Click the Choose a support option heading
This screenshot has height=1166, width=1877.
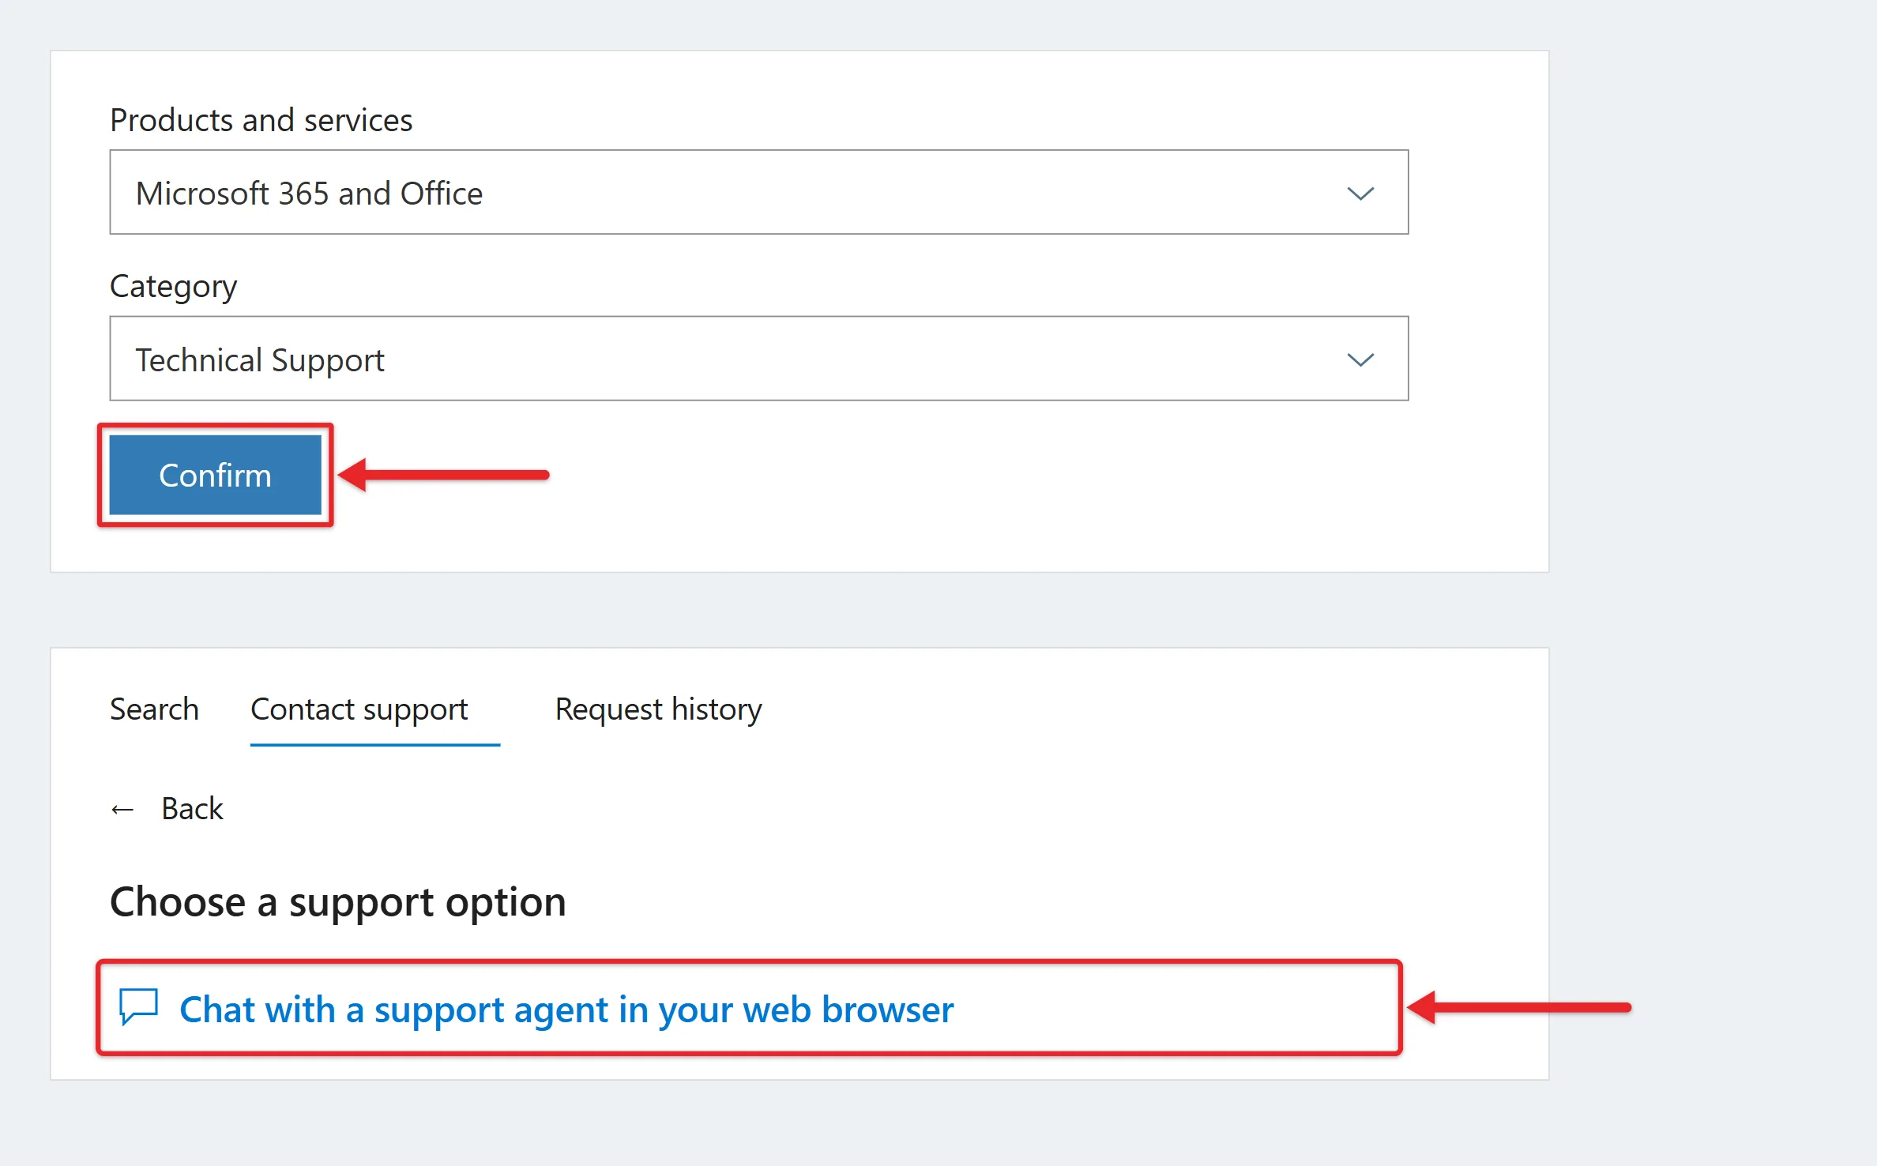[338, 903]
